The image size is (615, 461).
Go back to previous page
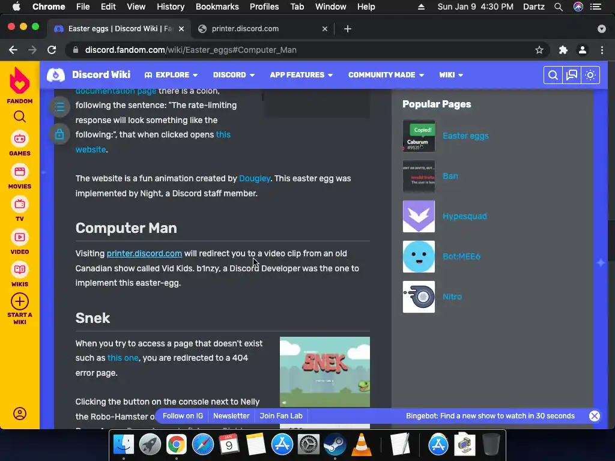[13, 50]
